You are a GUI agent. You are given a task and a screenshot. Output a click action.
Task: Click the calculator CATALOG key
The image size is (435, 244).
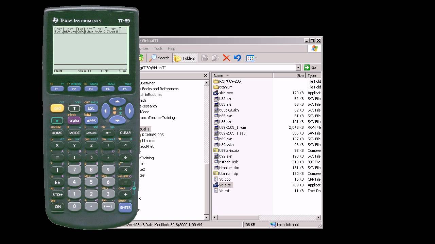[91, 133]
